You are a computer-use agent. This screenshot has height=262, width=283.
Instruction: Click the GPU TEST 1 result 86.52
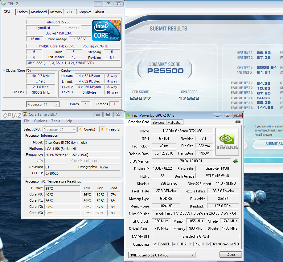(x=264, y=53)
